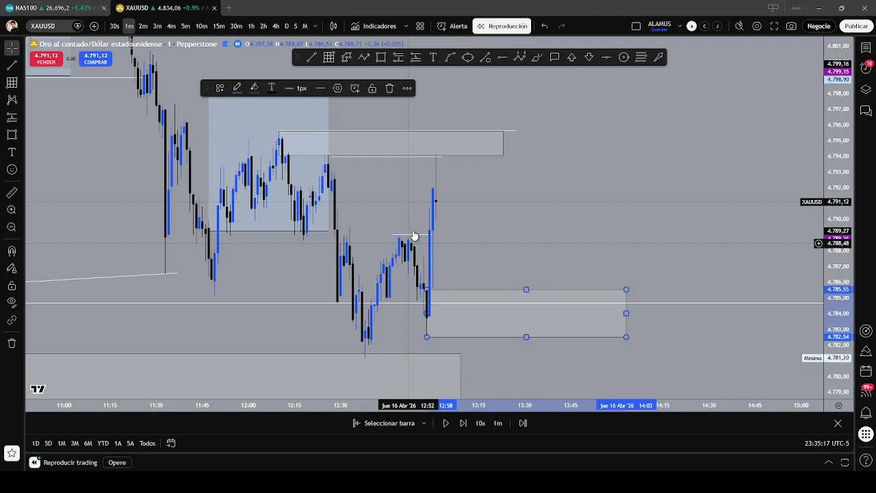Change the 10x replay speed
The width and height of the screenshot is (876, 493).
pyautogui.click(x=480, y=423)
